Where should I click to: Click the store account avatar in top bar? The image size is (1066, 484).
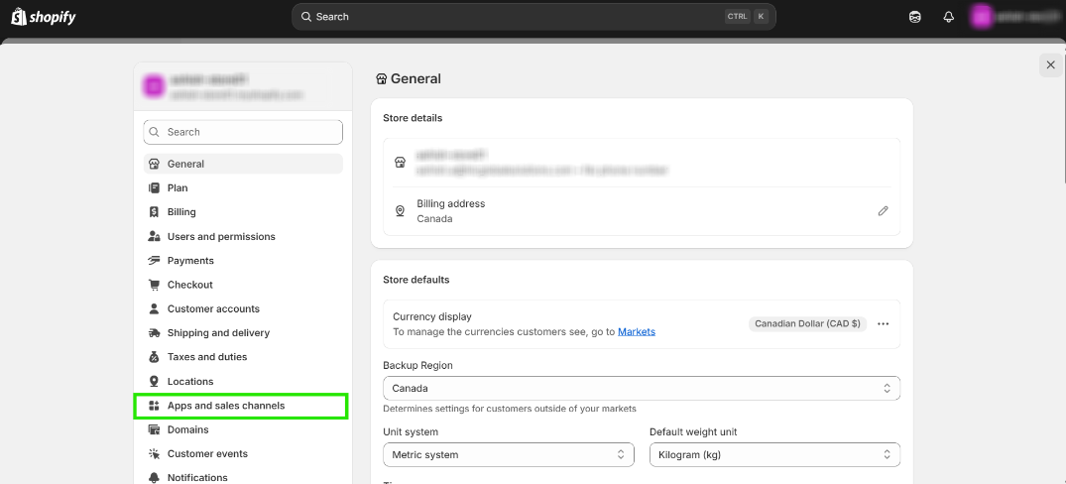click(981, 17)
